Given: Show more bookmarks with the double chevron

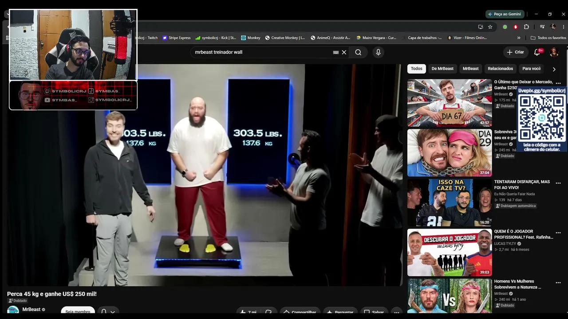Looking at the screenshot, I should [x=519, y=38].
